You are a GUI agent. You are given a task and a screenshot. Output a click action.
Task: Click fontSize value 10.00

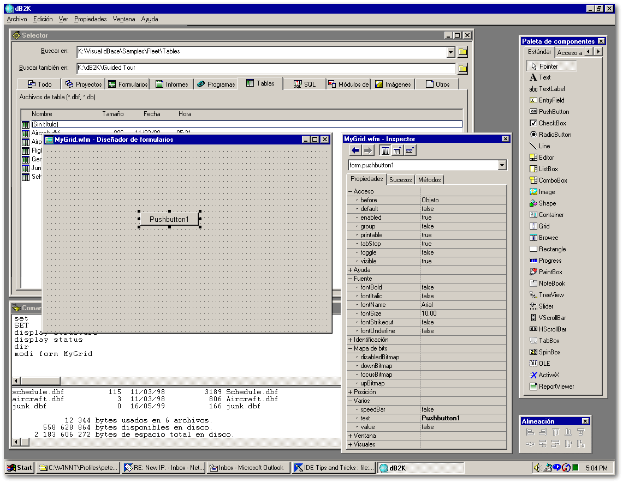point(463,313)
